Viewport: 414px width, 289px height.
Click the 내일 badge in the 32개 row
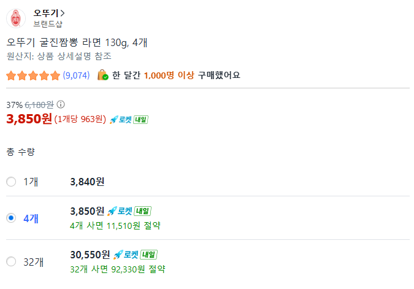click(x=148, y=254)
